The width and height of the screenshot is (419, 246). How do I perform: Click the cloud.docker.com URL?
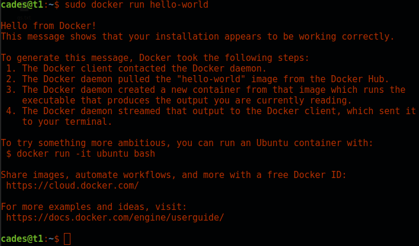click(72, 186)
